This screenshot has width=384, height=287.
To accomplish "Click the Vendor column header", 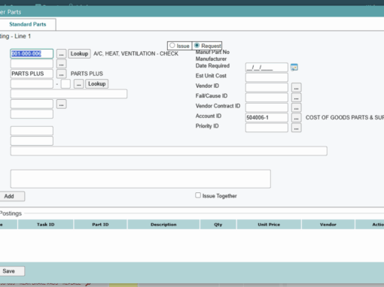I will click(x=328, y=225).
